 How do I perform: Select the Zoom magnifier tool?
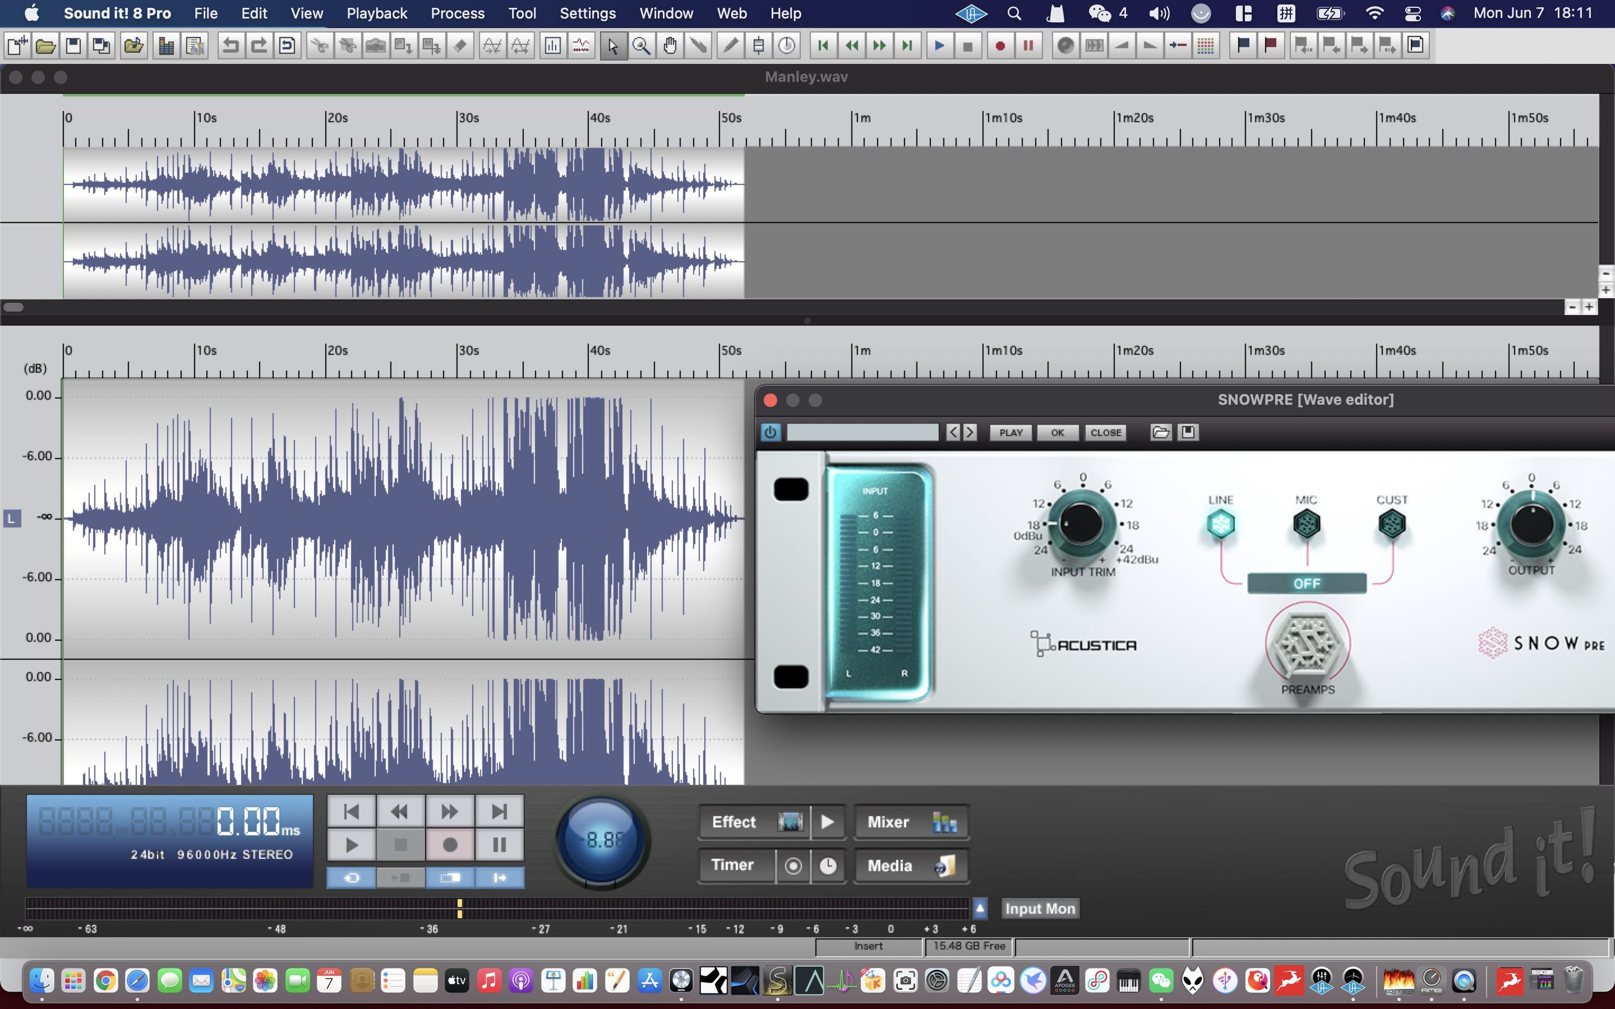pyautogui.click(x=642, y=45)
